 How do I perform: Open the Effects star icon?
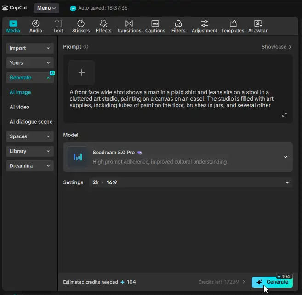(103, 23)
